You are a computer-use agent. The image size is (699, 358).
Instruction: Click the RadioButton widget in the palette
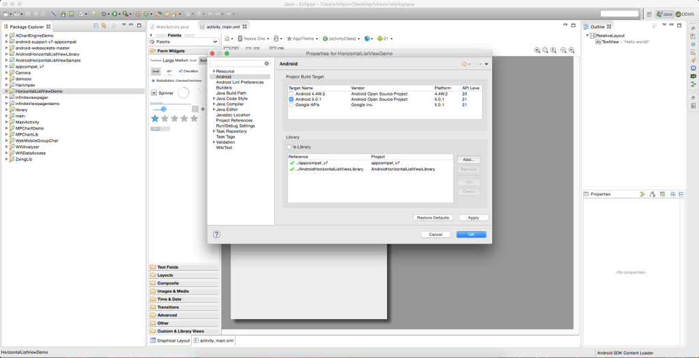click(162, 80)
